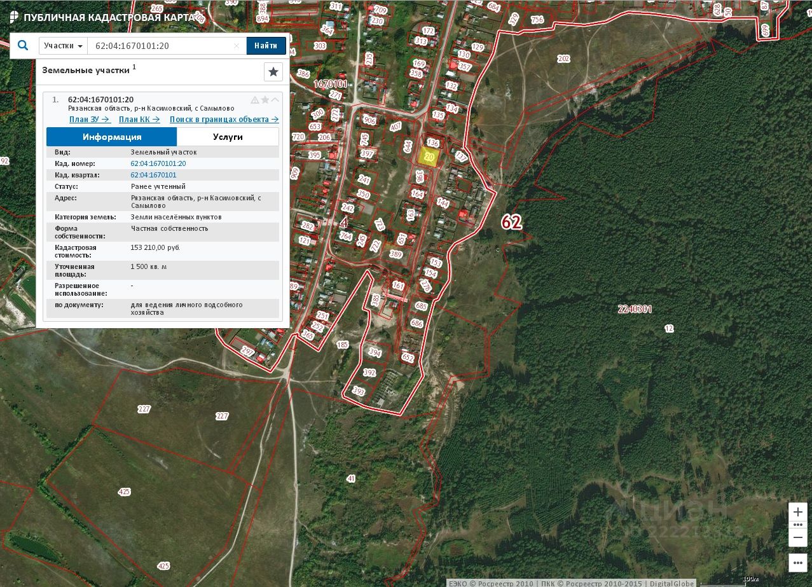
Task: Collapse the result card using the chevron
Action: point(275,100)
